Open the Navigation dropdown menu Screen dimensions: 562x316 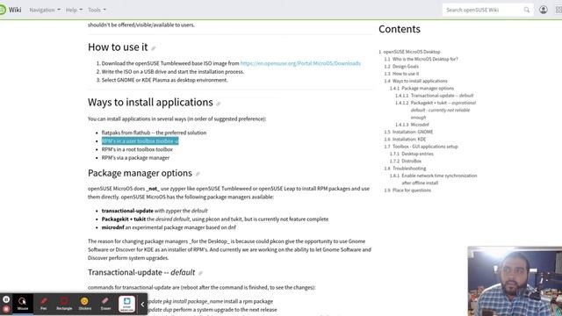pyautogui.click(x=45, y=10)
